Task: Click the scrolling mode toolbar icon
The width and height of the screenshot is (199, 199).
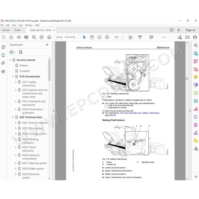Action: (x=140, y=37)
